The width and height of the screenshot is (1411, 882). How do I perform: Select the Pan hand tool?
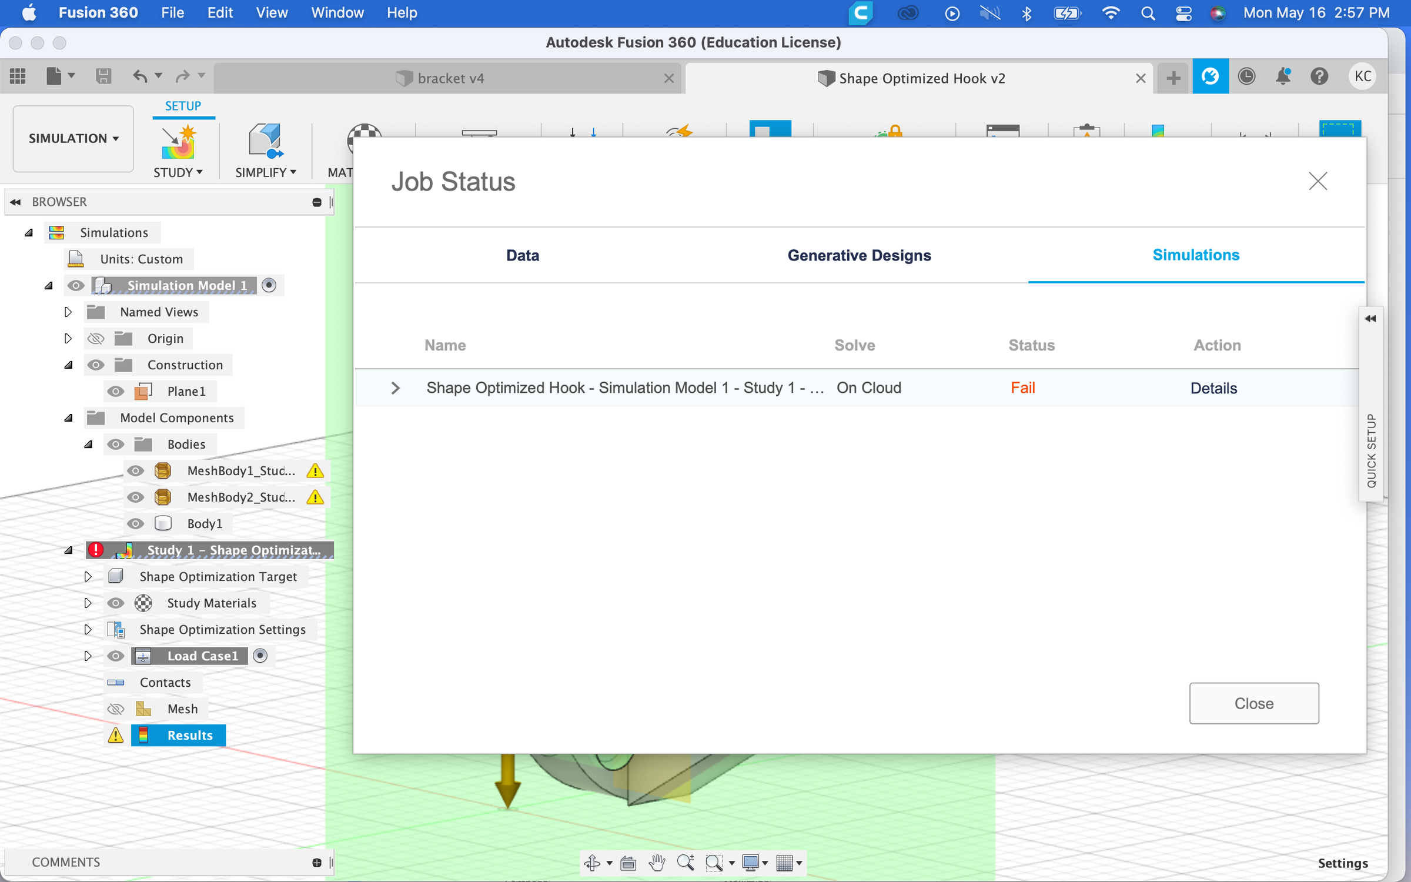pos(657,863)
